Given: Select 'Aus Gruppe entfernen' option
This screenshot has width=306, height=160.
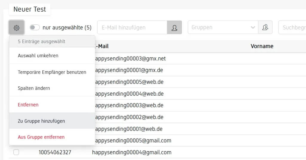Looking at the screenshot, I should [41, 137].
